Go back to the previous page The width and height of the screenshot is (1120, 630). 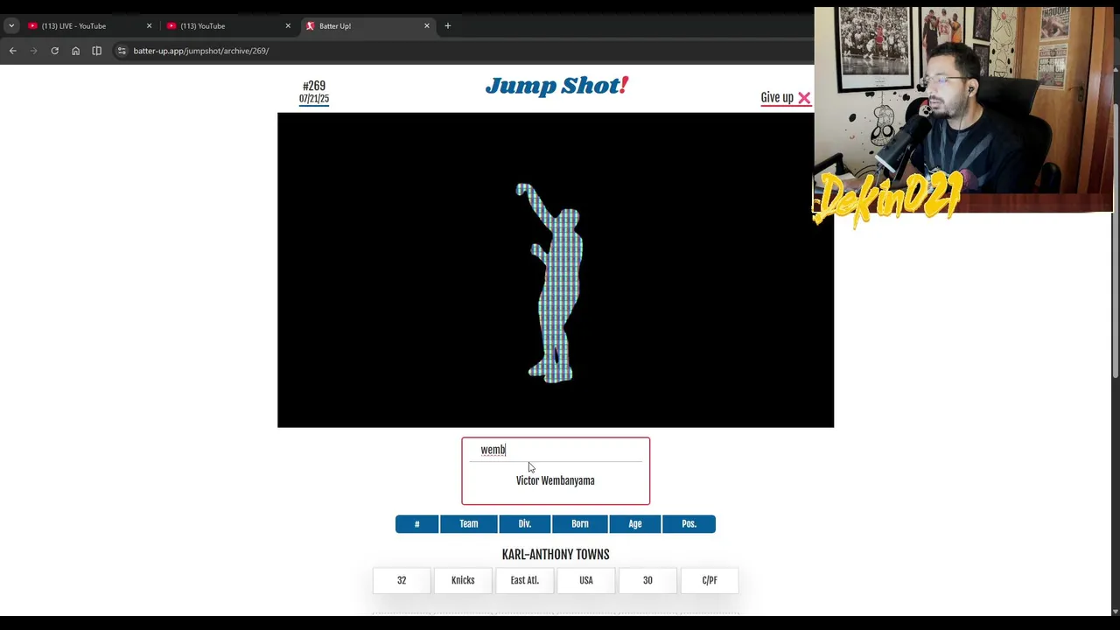pyautogui.click(x=13, y=51)
